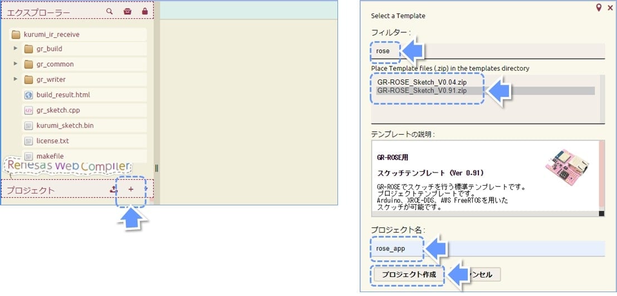Image resolution: width=617 pixels, height=296 pixels.
Task: Select the kurumi_ir_receive root folder
Action: click(x=78, y=34)
